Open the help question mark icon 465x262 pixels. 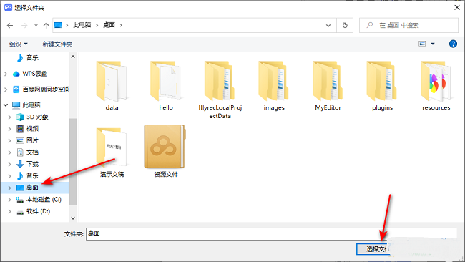[453, 44]
